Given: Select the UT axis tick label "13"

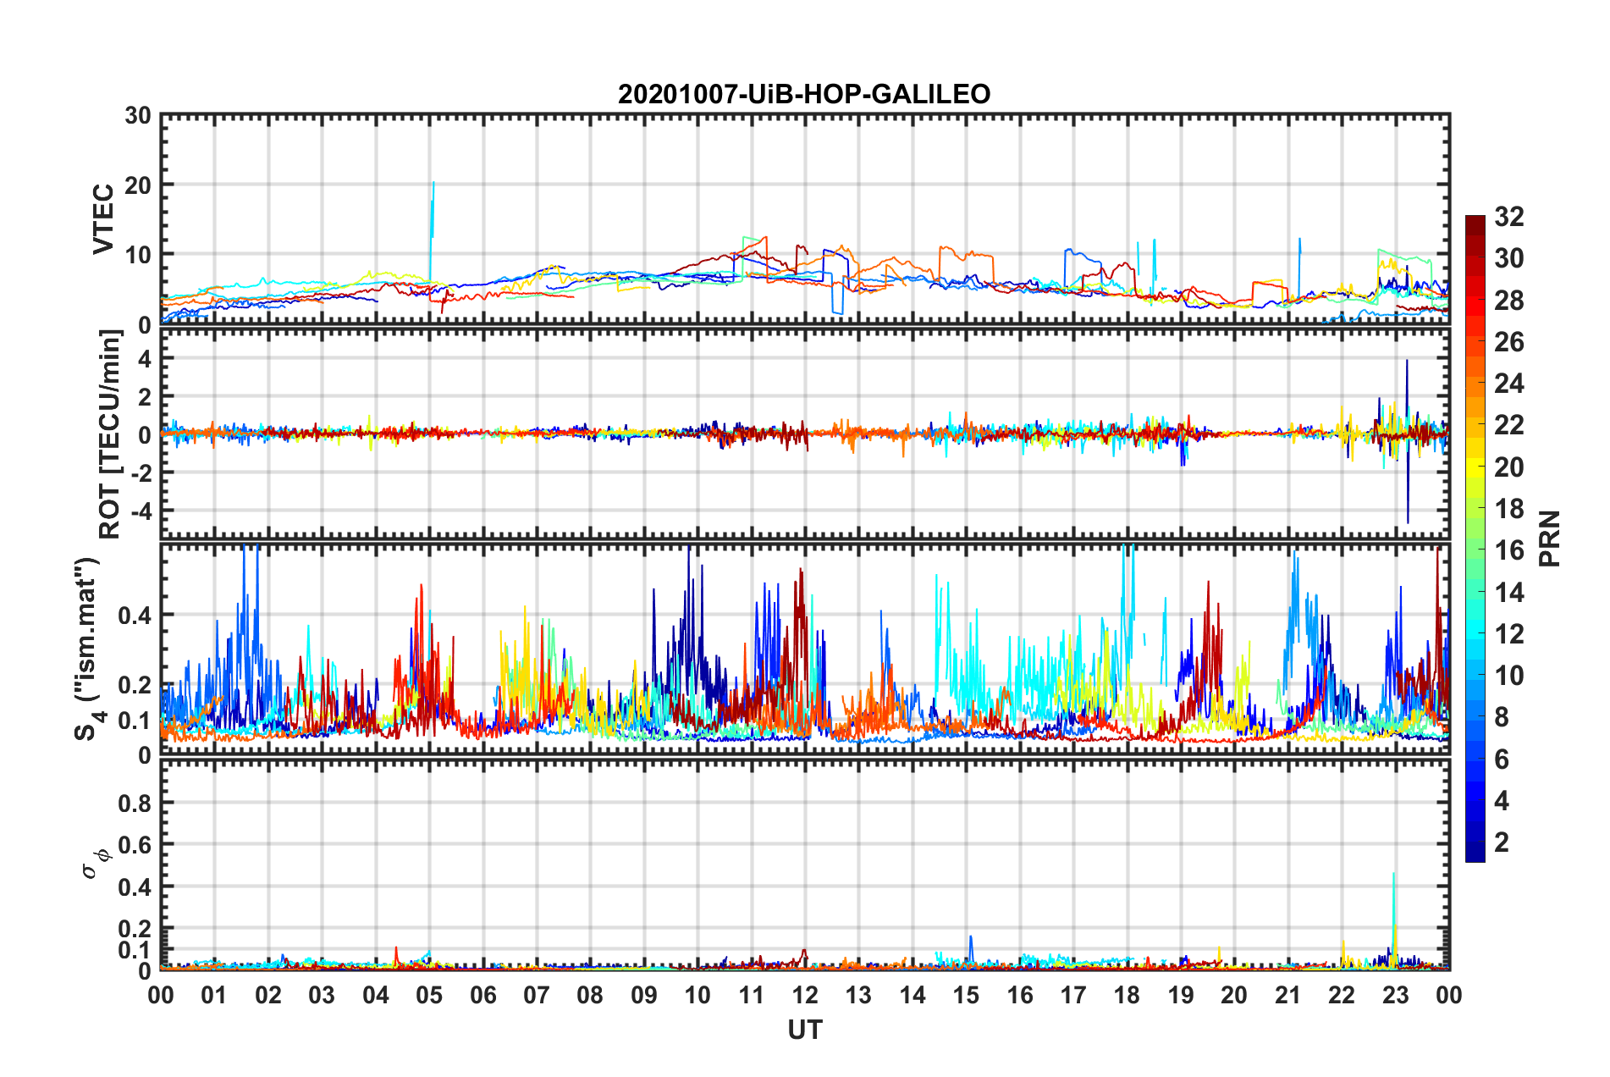Looking at the screenshot, I should (858, 996).
